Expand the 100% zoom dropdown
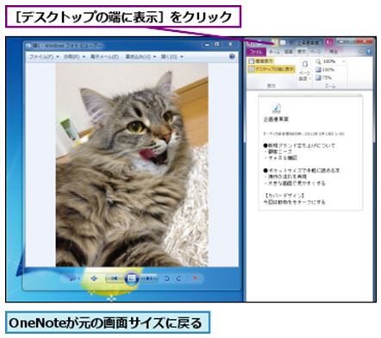This screenshot has width=381, height=338. (x=343, y=61)
